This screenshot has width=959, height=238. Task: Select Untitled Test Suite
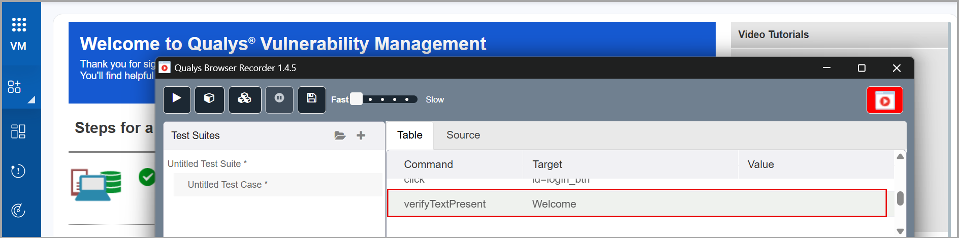coord(207,164)
